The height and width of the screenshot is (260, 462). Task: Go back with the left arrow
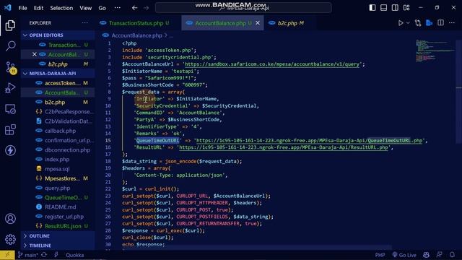135,8
